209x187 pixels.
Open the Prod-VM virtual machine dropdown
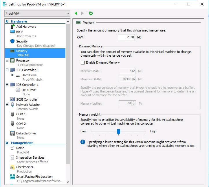(x=37, y=14)
